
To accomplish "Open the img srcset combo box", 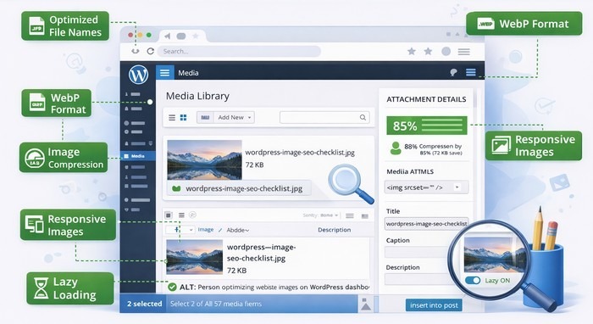I will [427, 187].
